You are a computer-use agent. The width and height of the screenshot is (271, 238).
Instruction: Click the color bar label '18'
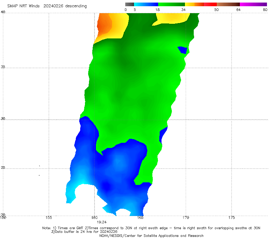(157, 10)
